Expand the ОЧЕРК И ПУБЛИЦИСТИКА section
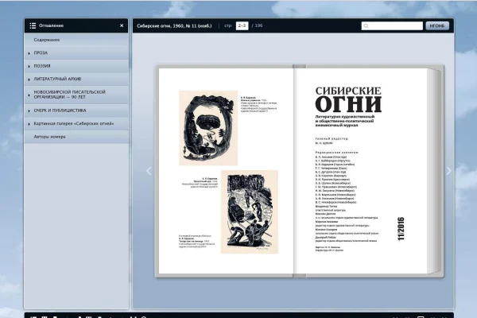The image size is (477, 318). pyautogui.click(x=76, y=111)
